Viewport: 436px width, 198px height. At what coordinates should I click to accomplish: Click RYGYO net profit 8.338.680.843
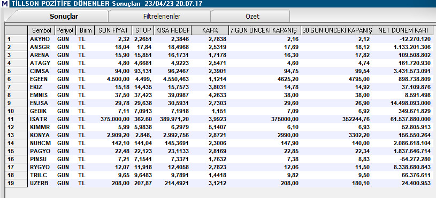click(412, 167)
